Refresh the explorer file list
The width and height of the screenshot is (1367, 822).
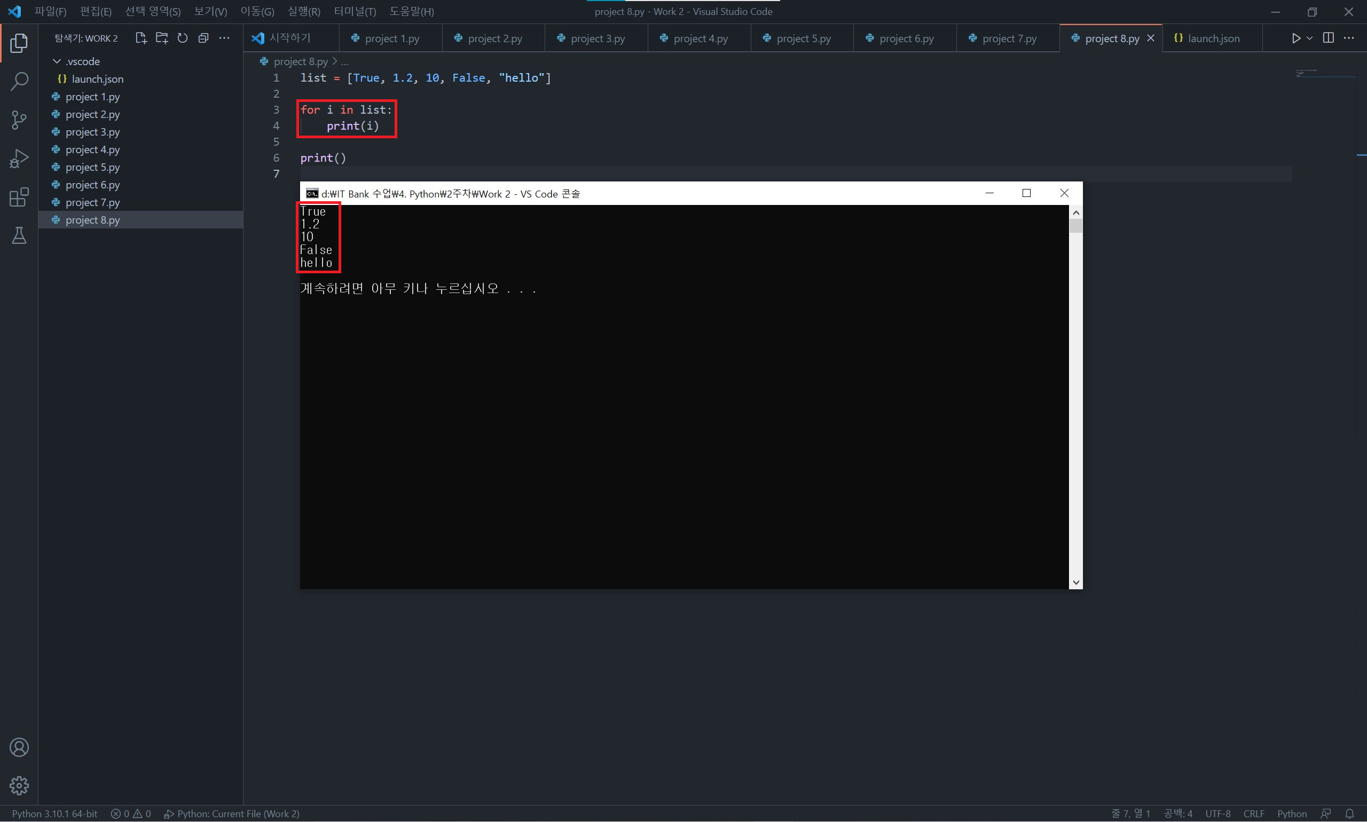pyautogui.click(x=182, y=38)
